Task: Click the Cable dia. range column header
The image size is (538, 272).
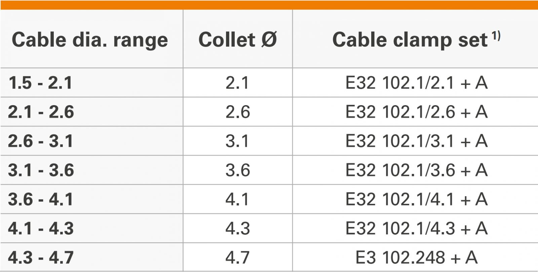Action: tap(90, 40)
